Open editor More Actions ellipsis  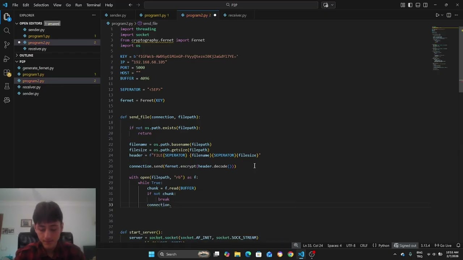(456, 15)
